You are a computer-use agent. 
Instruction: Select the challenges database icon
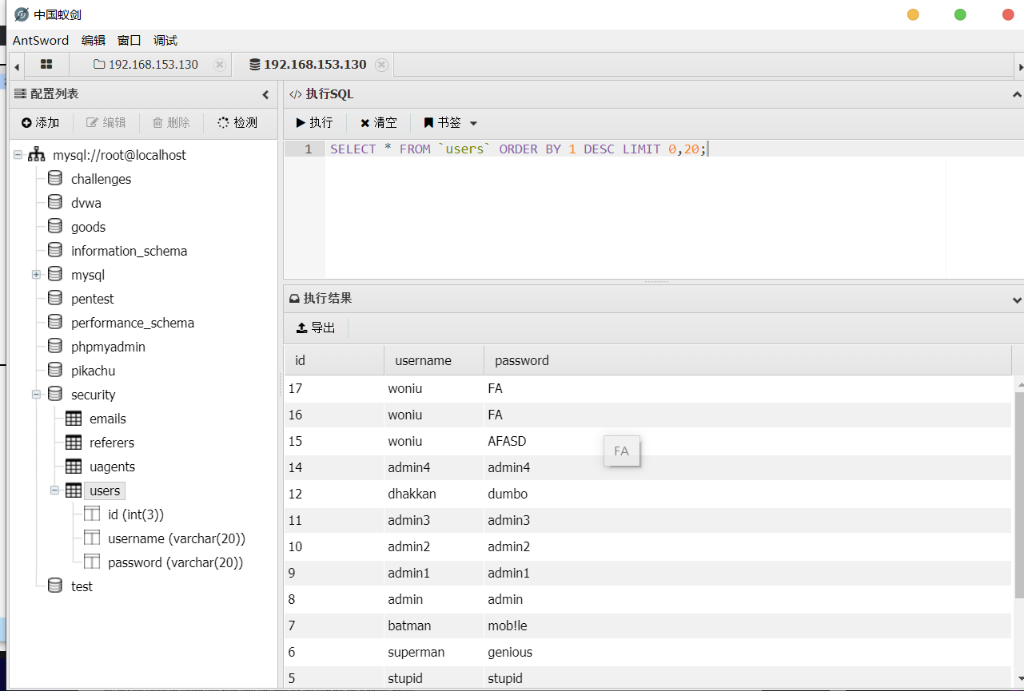tap(55, 179)
